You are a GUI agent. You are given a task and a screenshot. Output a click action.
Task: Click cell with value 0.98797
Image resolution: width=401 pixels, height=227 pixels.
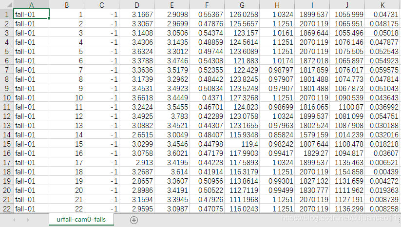click(x=277, y=70)
